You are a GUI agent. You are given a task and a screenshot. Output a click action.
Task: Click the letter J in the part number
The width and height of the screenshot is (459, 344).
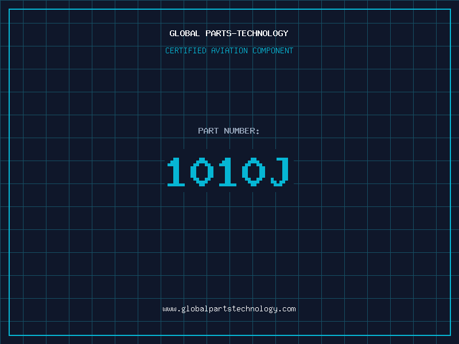pos(279,173)
